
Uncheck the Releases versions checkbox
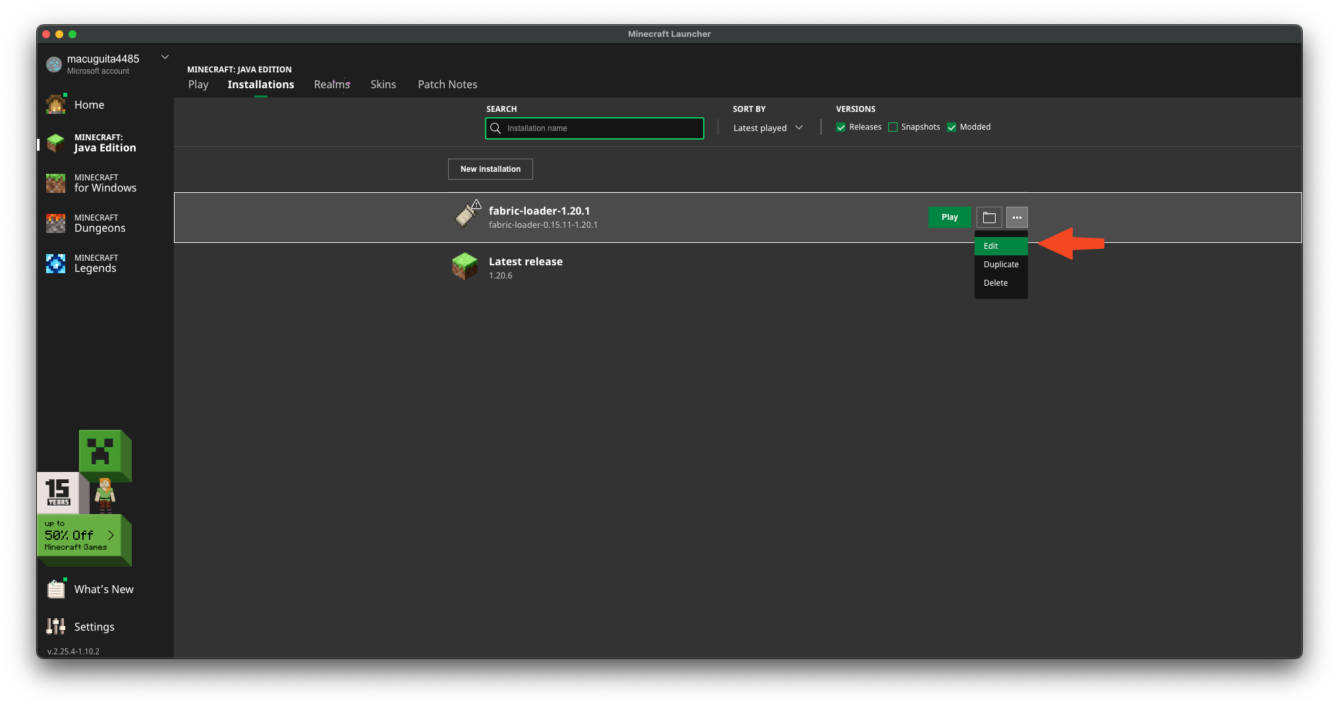click(x=841, y=127)
